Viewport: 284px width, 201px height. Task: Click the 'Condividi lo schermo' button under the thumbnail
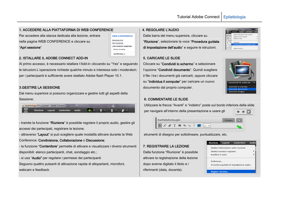239,83
